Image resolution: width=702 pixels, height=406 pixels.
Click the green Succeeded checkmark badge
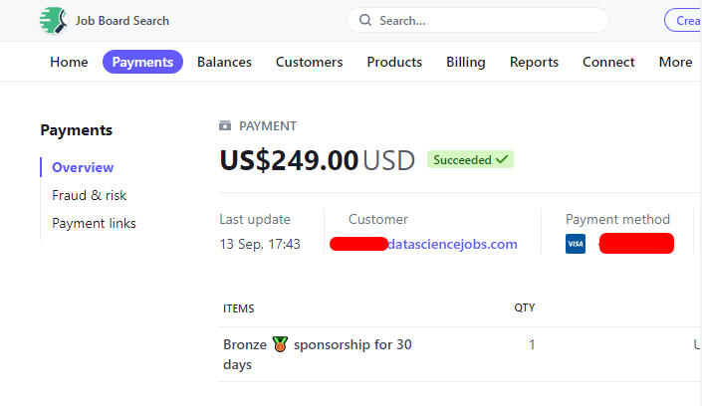pos(470,159)
